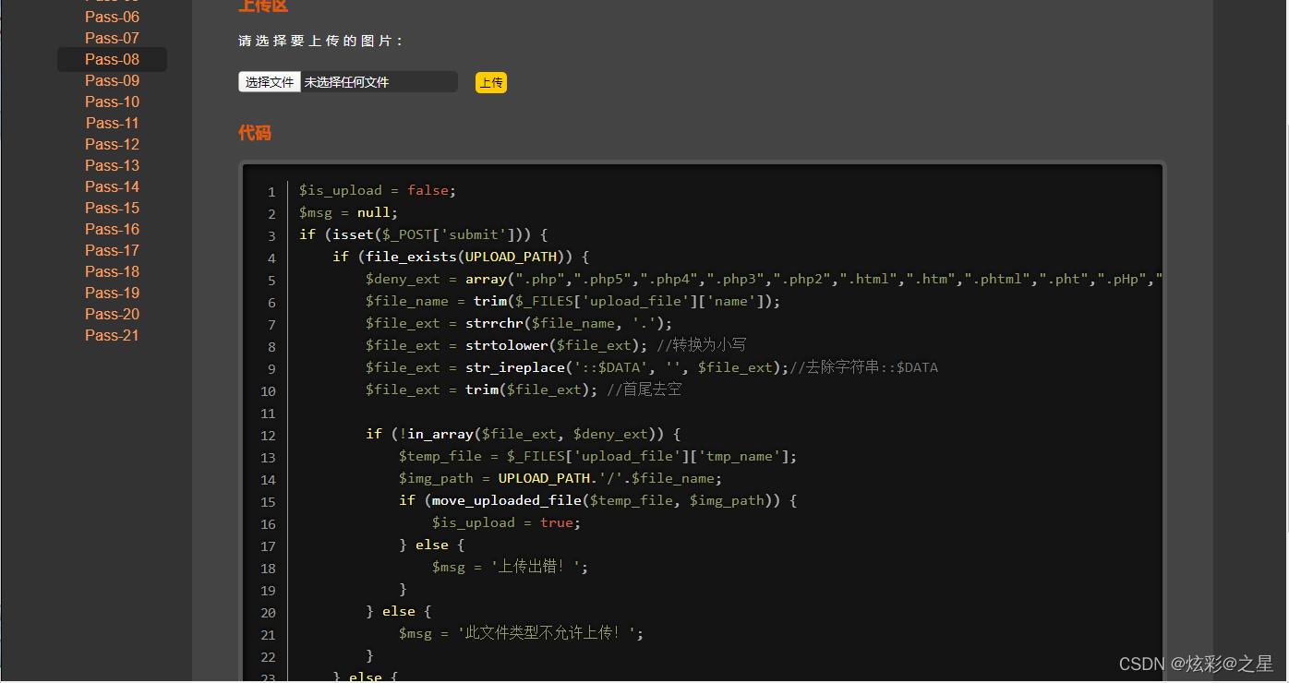Click the 未选择任何文件 file field text

tap(347, 82)
